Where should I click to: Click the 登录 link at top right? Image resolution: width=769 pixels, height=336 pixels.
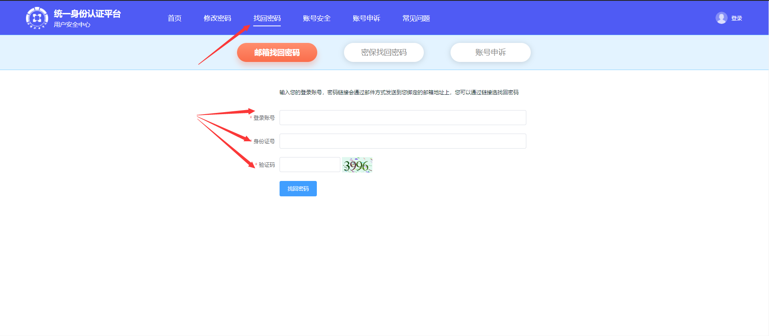[737, 18]
